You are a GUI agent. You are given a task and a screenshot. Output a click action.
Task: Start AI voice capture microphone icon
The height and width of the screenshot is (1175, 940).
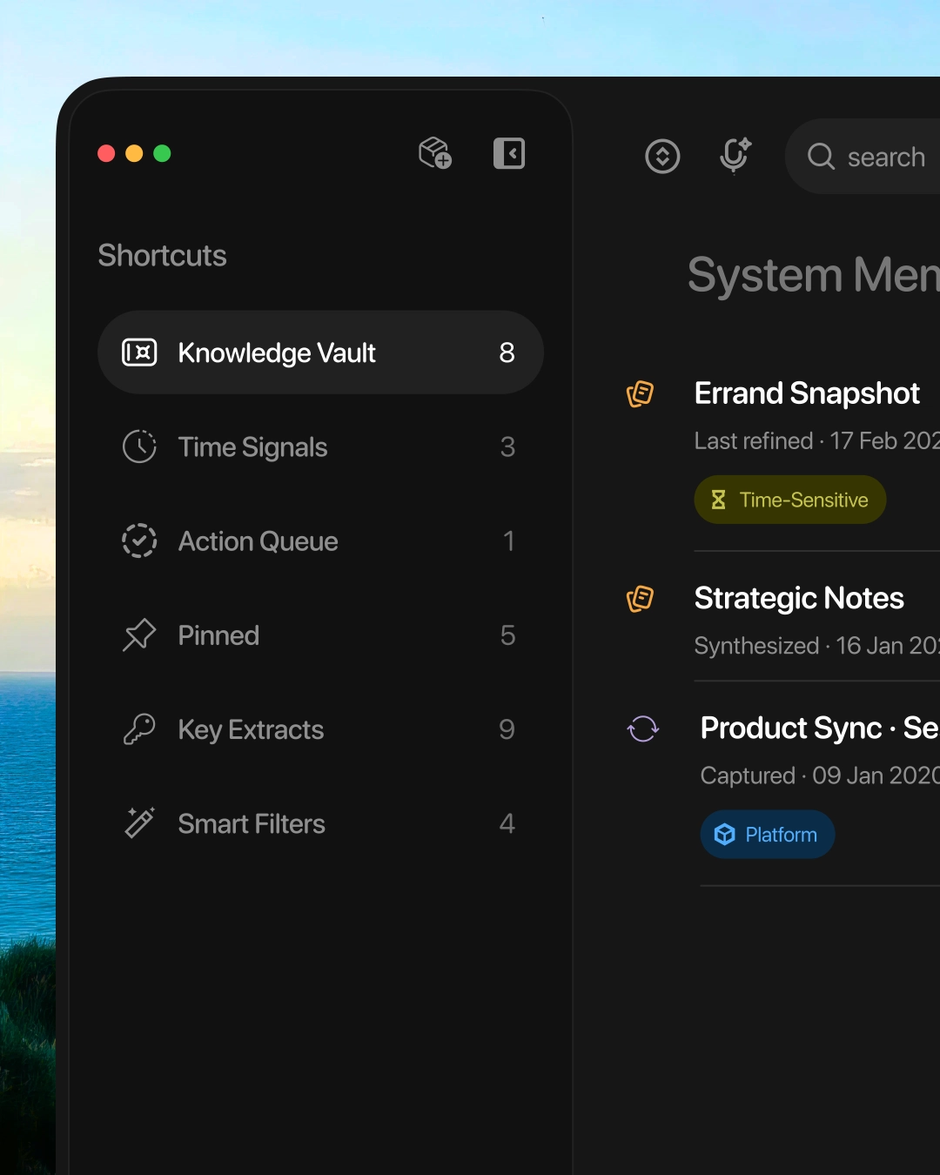(x=735, y=156)
